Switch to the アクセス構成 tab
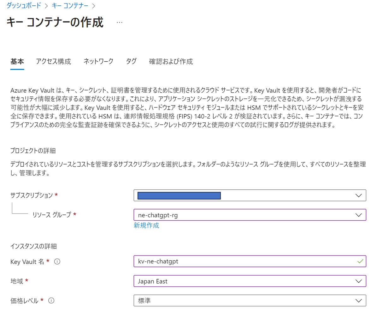The width and height of the screenshot is (371, 319). [53, 61]
